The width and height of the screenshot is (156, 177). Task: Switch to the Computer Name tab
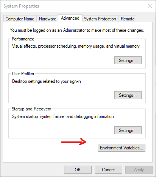pos(20,19)
